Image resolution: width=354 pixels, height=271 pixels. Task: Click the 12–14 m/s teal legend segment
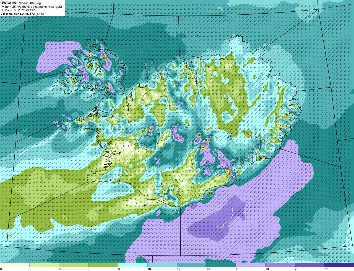(x=192, y=265)
